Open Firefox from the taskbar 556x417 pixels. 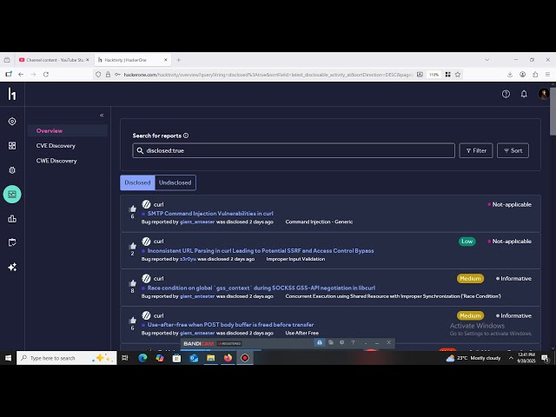click(x=228, y=358)
